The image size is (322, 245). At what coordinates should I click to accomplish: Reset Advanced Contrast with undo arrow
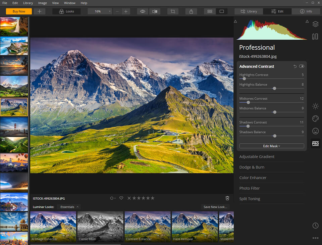pyautogui.click(x=295, y=66)
